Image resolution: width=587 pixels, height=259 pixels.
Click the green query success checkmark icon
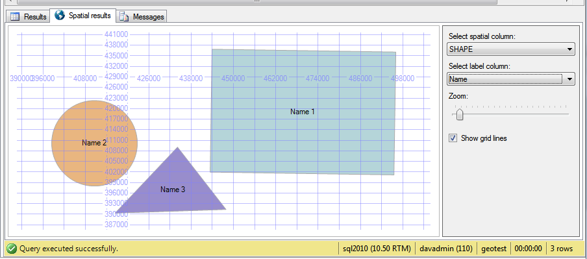pos(12,248)
